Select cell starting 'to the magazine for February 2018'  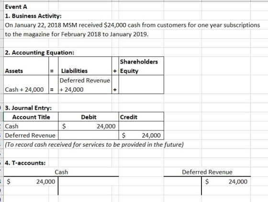click(77, 34)
